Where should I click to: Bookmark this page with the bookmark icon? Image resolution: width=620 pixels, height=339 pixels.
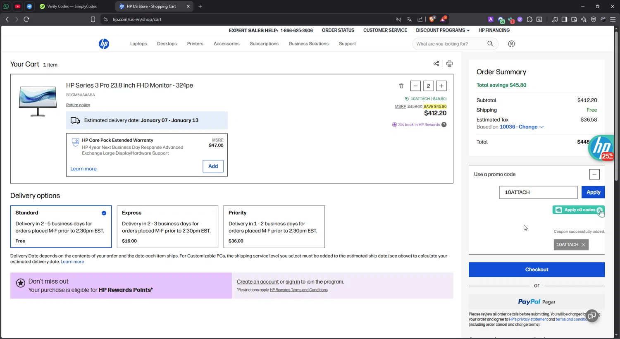(x=93, y=19)
